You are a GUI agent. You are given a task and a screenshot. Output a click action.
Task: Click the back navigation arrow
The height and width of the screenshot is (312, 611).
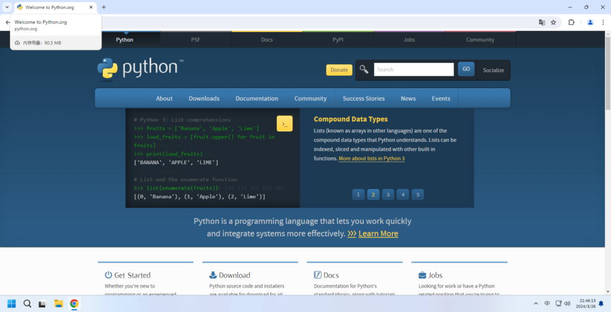coord(7,23)
